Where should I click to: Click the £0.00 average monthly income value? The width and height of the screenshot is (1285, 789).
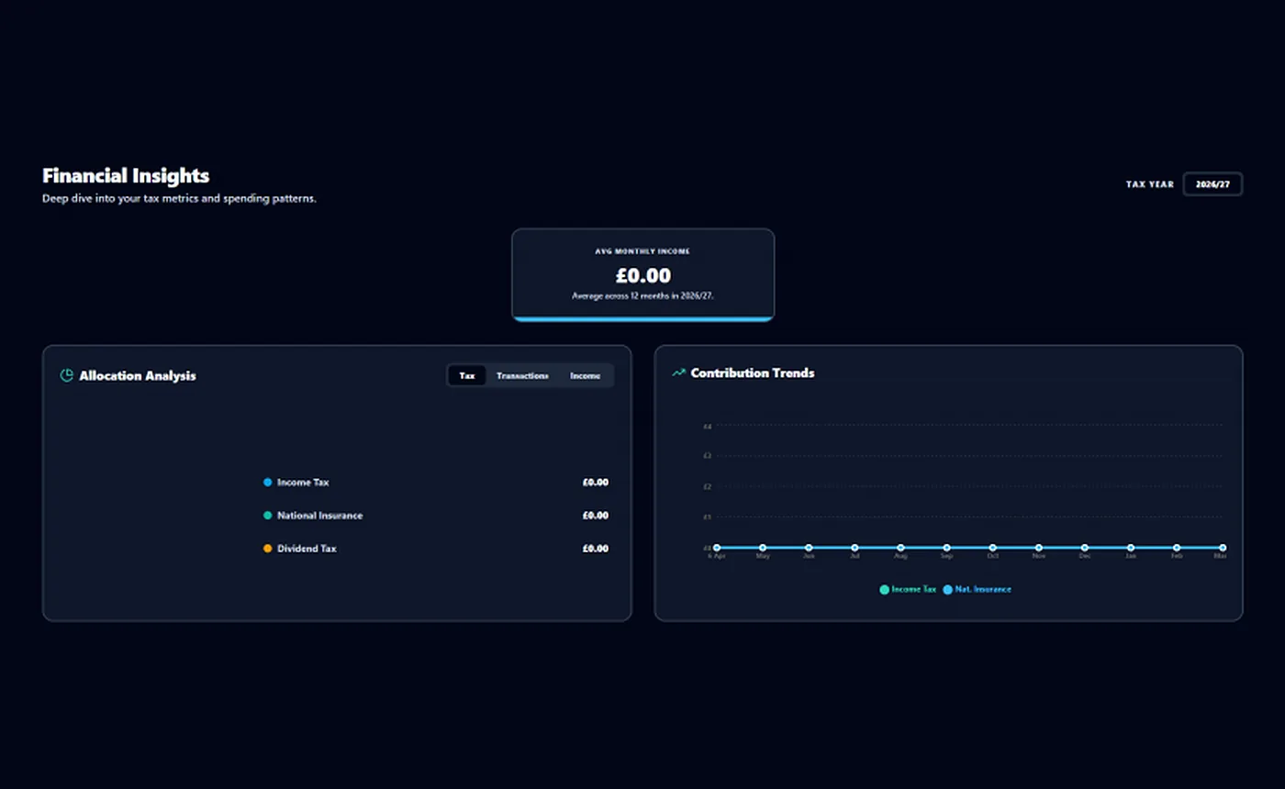tap(642, 275)
